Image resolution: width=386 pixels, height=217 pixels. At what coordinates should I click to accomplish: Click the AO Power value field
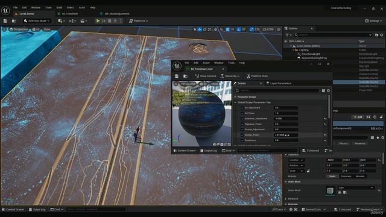286,113
